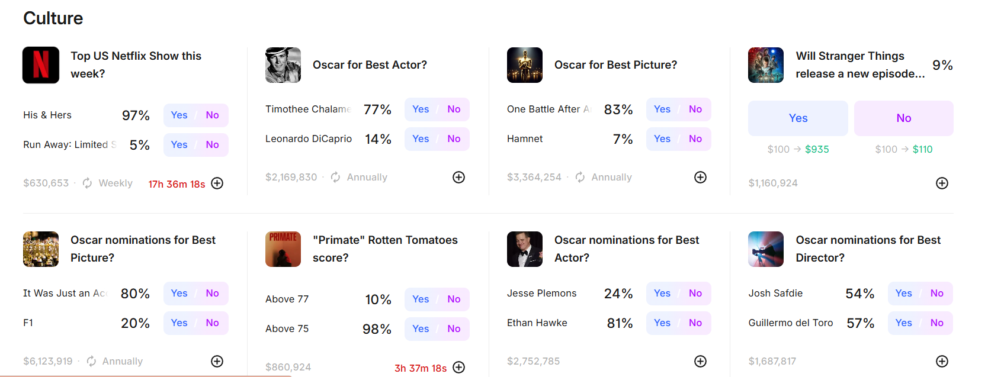Image resolution: width=1004 pixels, height=377 pixels.
Task: Choose No for Ethan Hawke nomination
Action: pos(695,323)
